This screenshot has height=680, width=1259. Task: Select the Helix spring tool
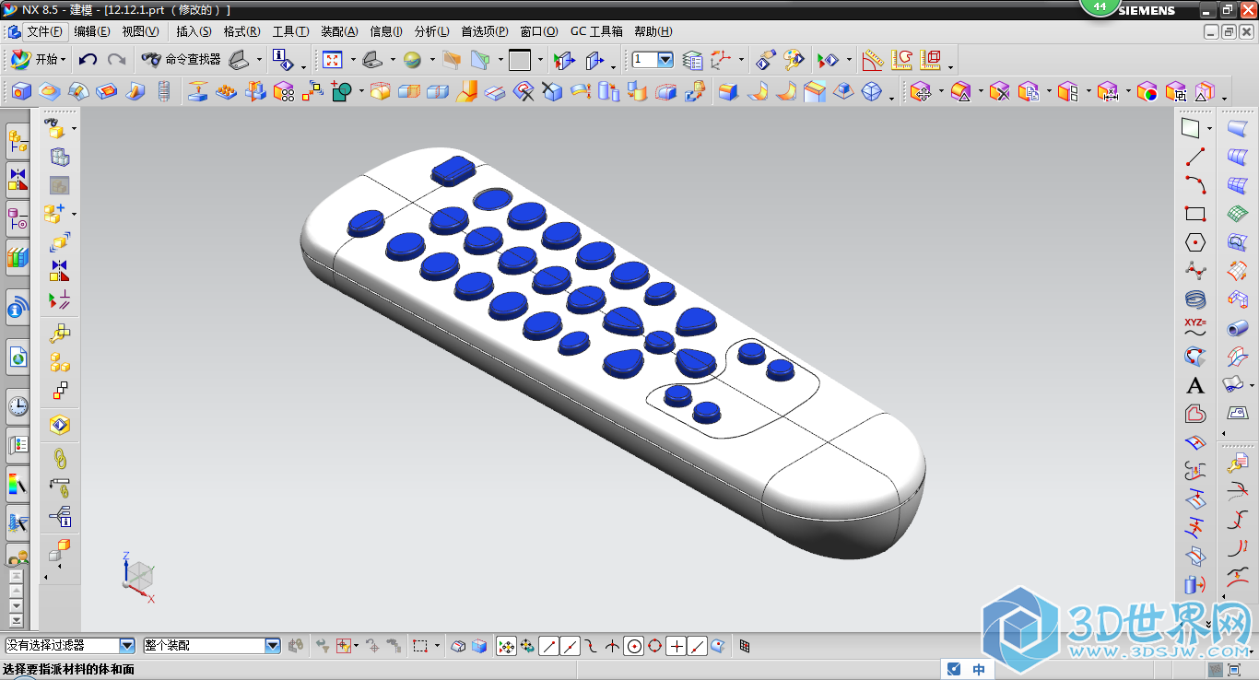coord(1195,299)
